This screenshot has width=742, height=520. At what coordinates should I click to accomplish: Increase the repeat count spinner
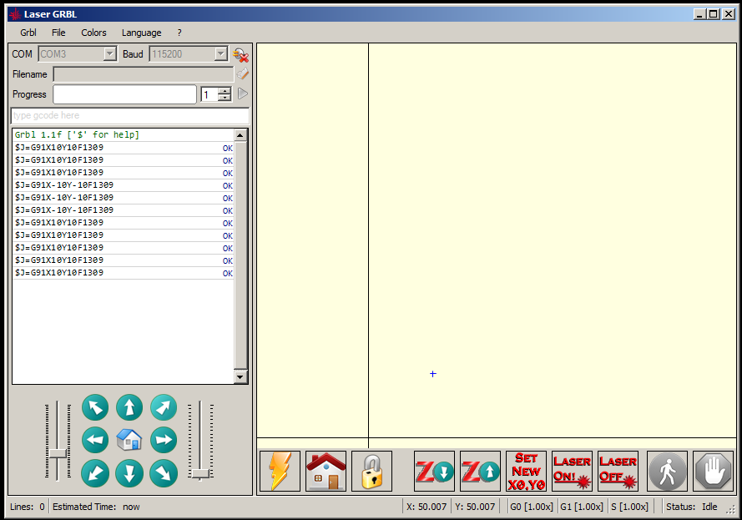(x=225, y=90)
